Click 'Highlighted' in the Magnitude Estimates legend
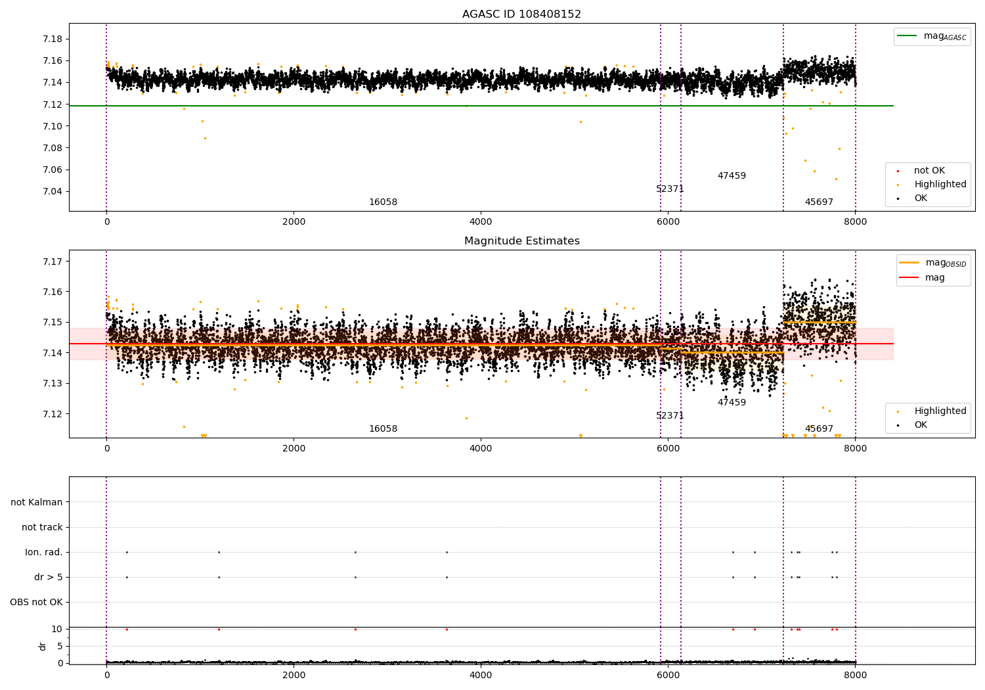 pyautogui.click(x=931, y=411)
